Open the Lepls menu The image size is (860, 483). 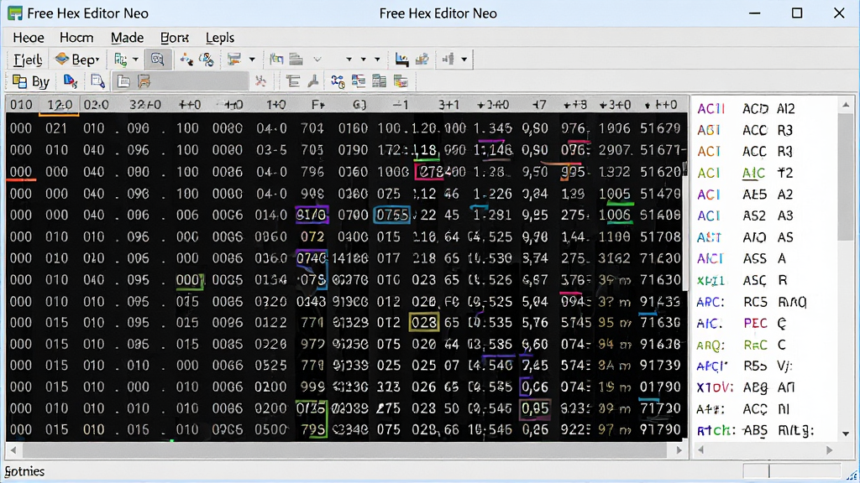pyautogui.click(x=219, y=38)
